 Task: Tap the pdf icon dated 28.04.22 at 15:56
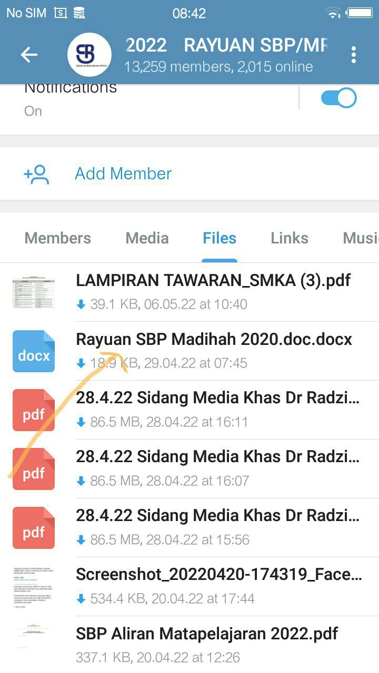click(x=34, y=528)
